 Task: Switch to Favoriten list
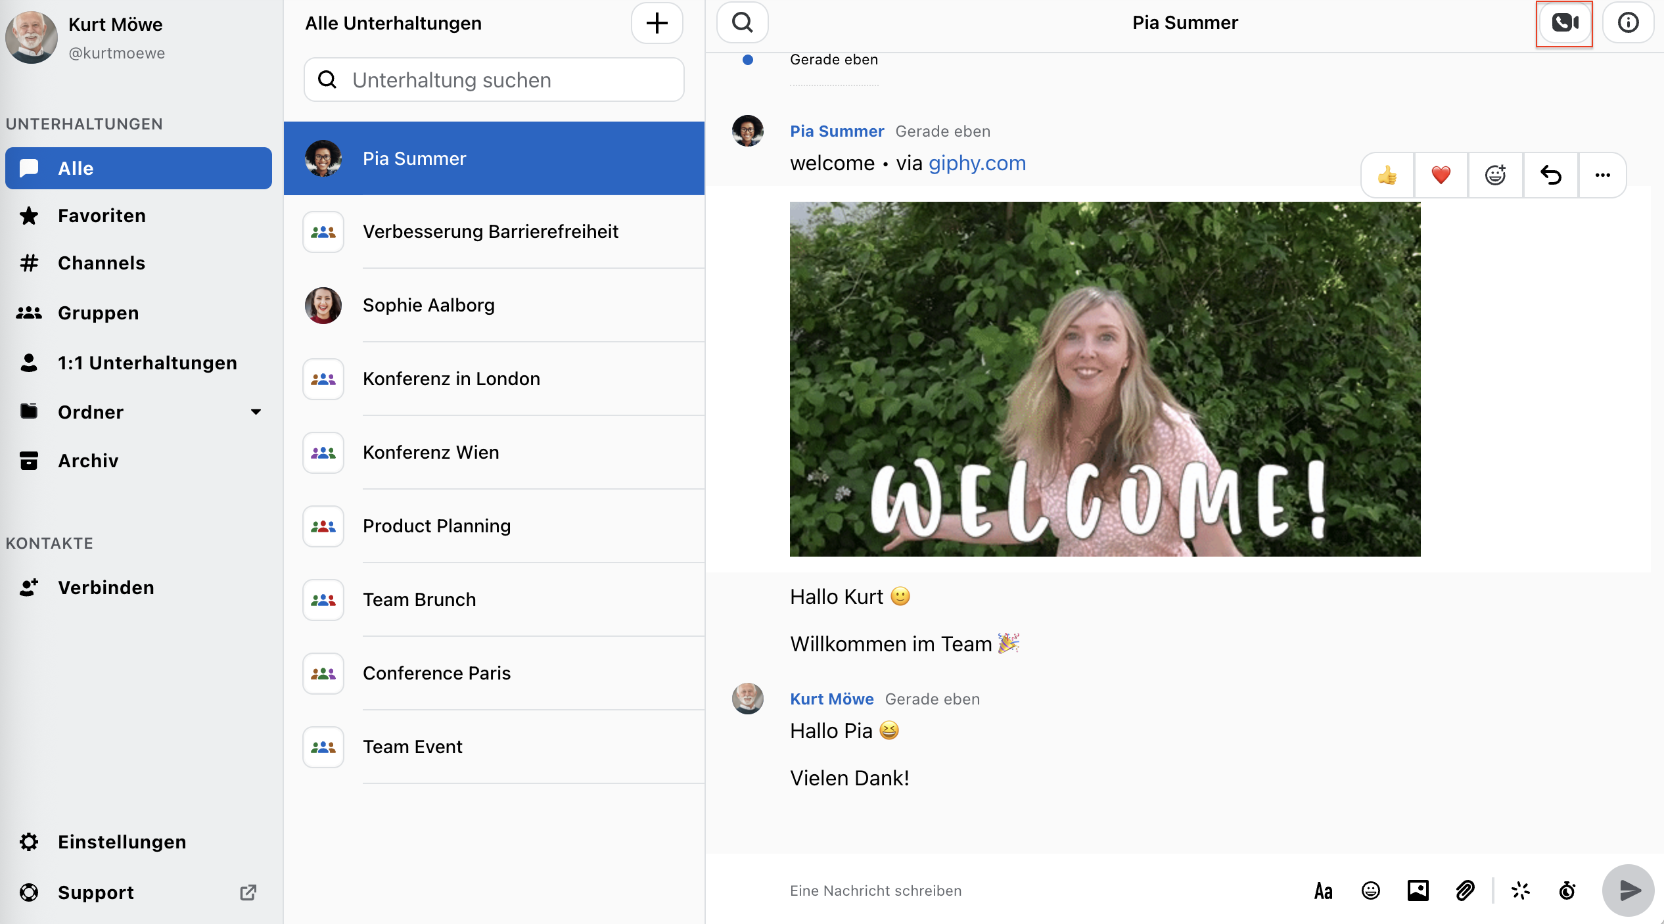pos(138,216)
